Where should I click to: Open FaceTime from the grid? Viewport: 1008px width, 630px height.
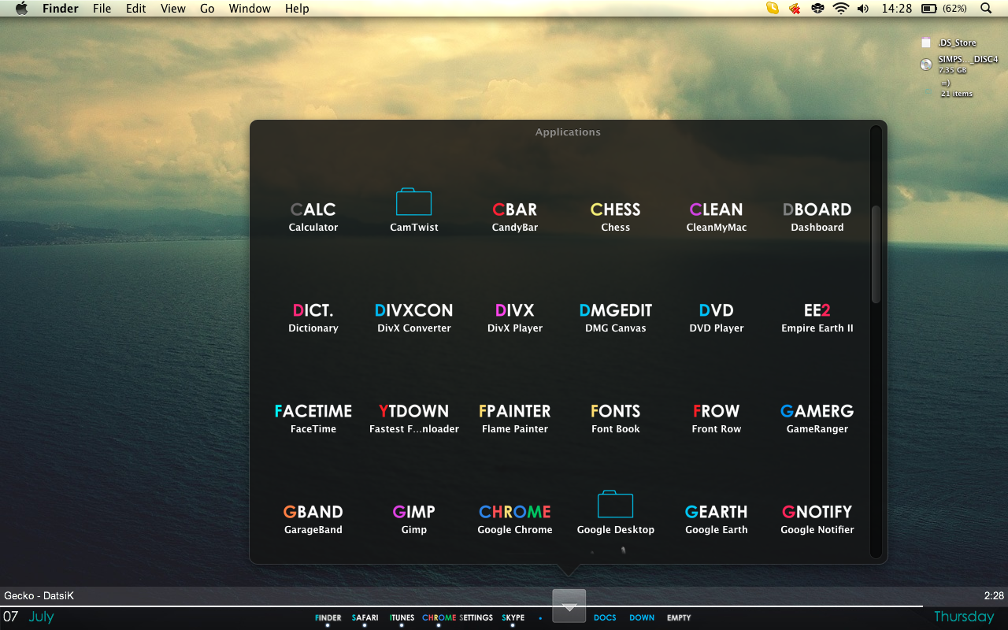(313, 418)
